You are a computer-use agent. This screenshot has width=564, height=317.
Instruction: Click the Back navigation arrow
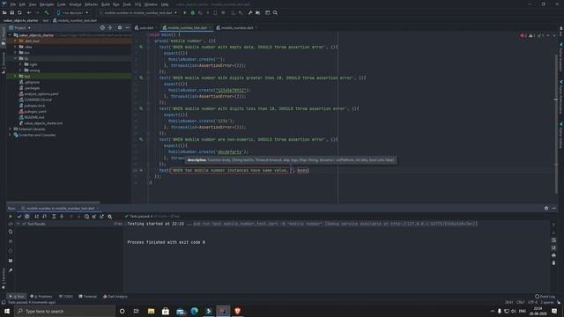tap(29, 12)
